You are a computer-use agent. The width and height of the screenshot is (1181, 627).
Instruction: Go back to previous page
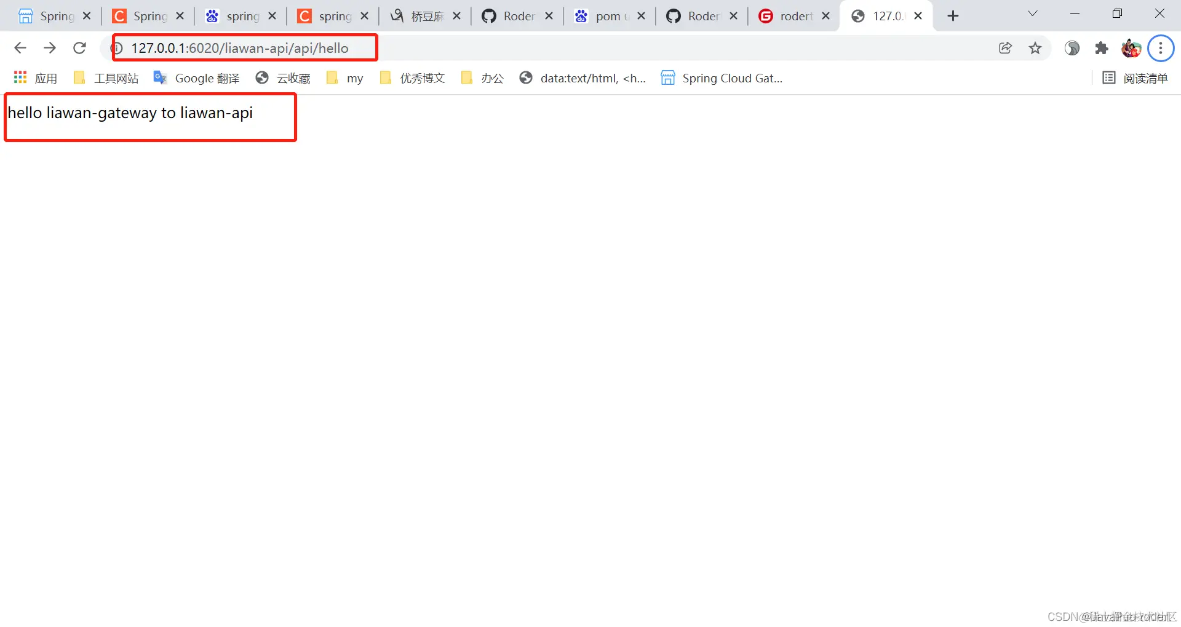click(x=20, y=48)
